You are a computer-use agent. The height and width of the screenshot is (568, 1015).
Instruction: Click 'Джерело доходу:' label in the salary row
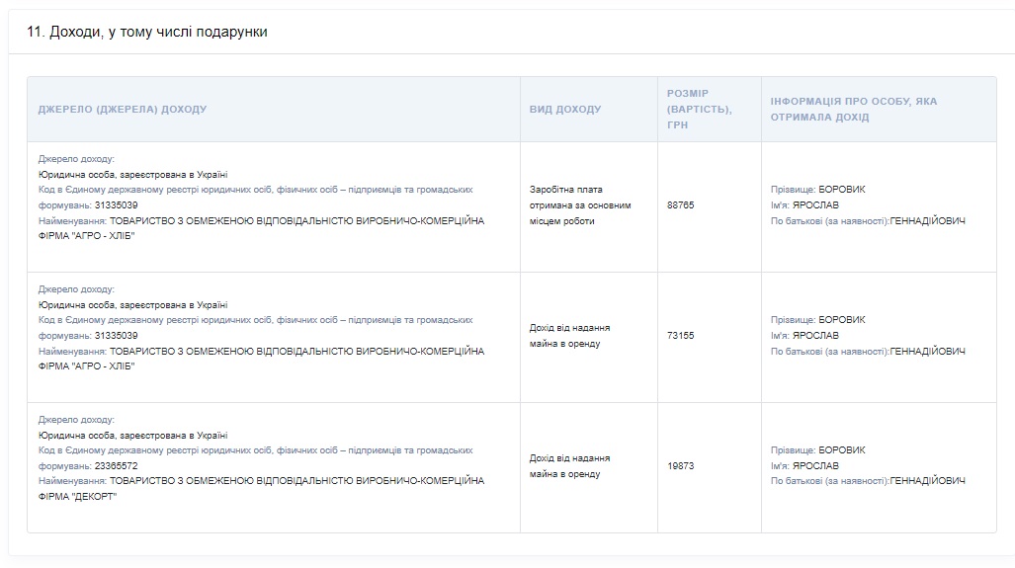click(x=76, y=159)
